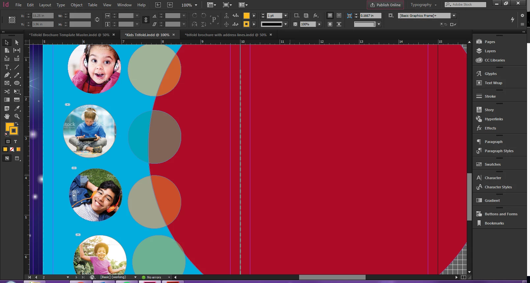Screen dimensions: 530x283
Task: Toggle formatting affects container
Action: tap(8, 142)
